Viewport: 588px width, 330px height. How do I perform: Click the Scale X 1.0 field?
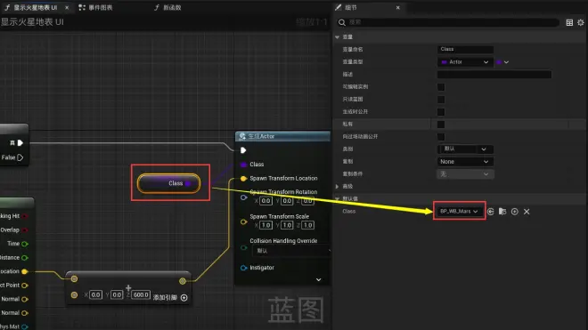[x=265, y=225]
